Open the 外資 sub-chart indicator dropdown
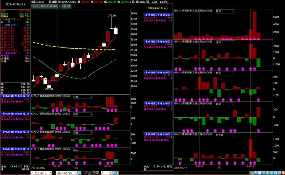This screenshot has height=175, width=285. point(91,97)
